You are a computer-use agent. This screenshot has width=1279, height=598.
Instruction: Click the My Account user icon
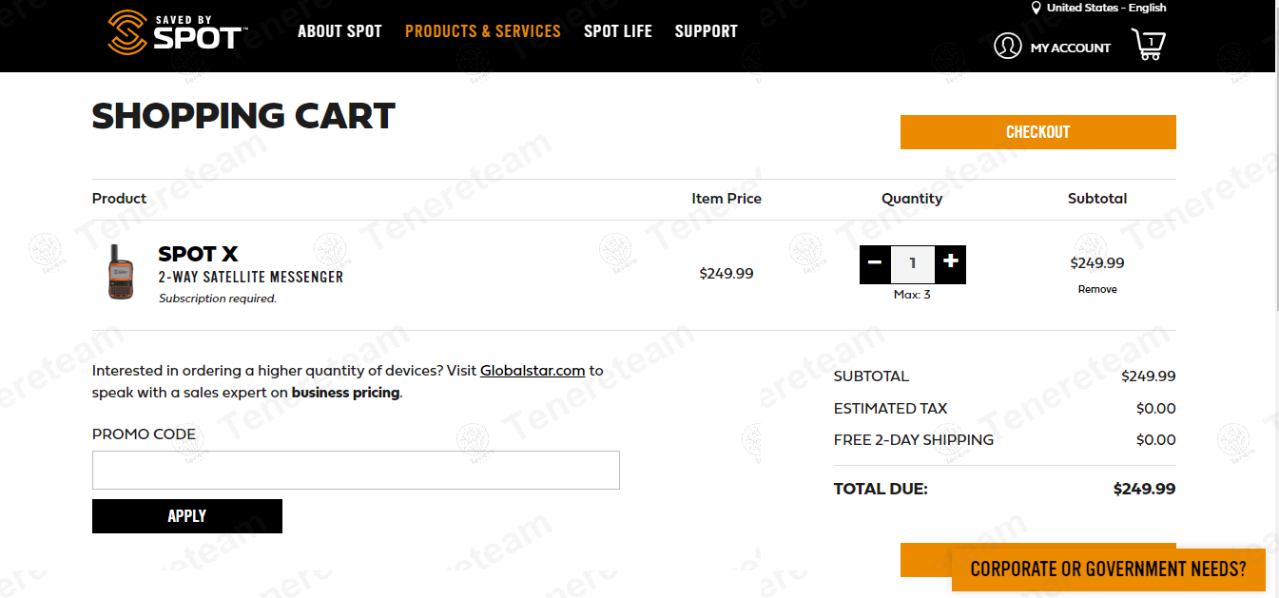pyautogui.click(x=1007, y=46)
